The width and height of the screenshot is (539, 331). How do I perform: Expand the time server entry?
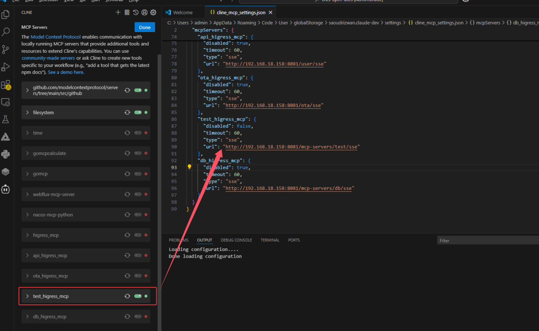point(27,133)
